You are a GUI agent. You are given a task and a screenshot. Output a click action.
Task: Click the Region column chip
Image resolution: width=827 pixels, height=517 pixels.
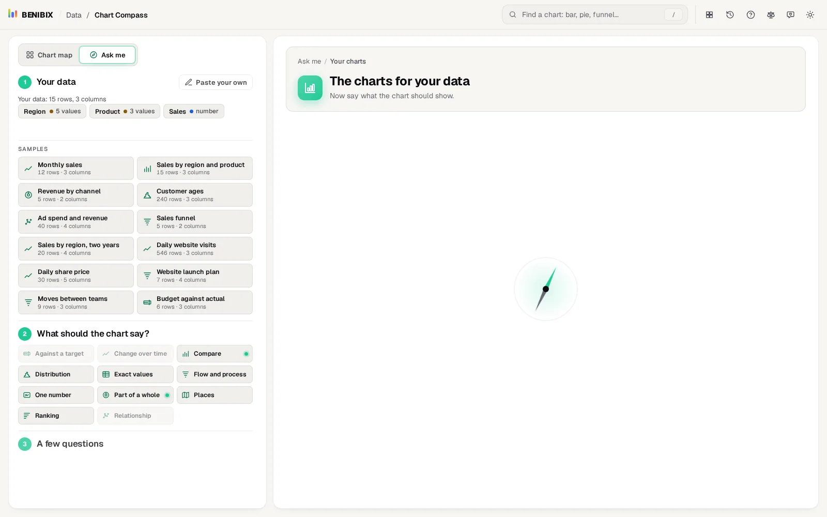pyautogui.click(x=52, y=111)
